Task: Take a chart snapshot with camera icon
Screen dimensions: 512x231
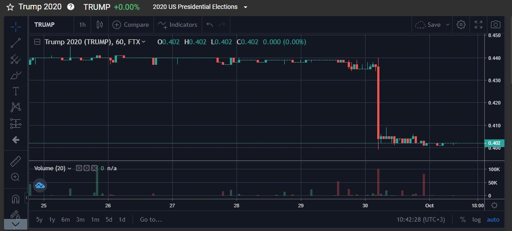Action: point(495,25)
